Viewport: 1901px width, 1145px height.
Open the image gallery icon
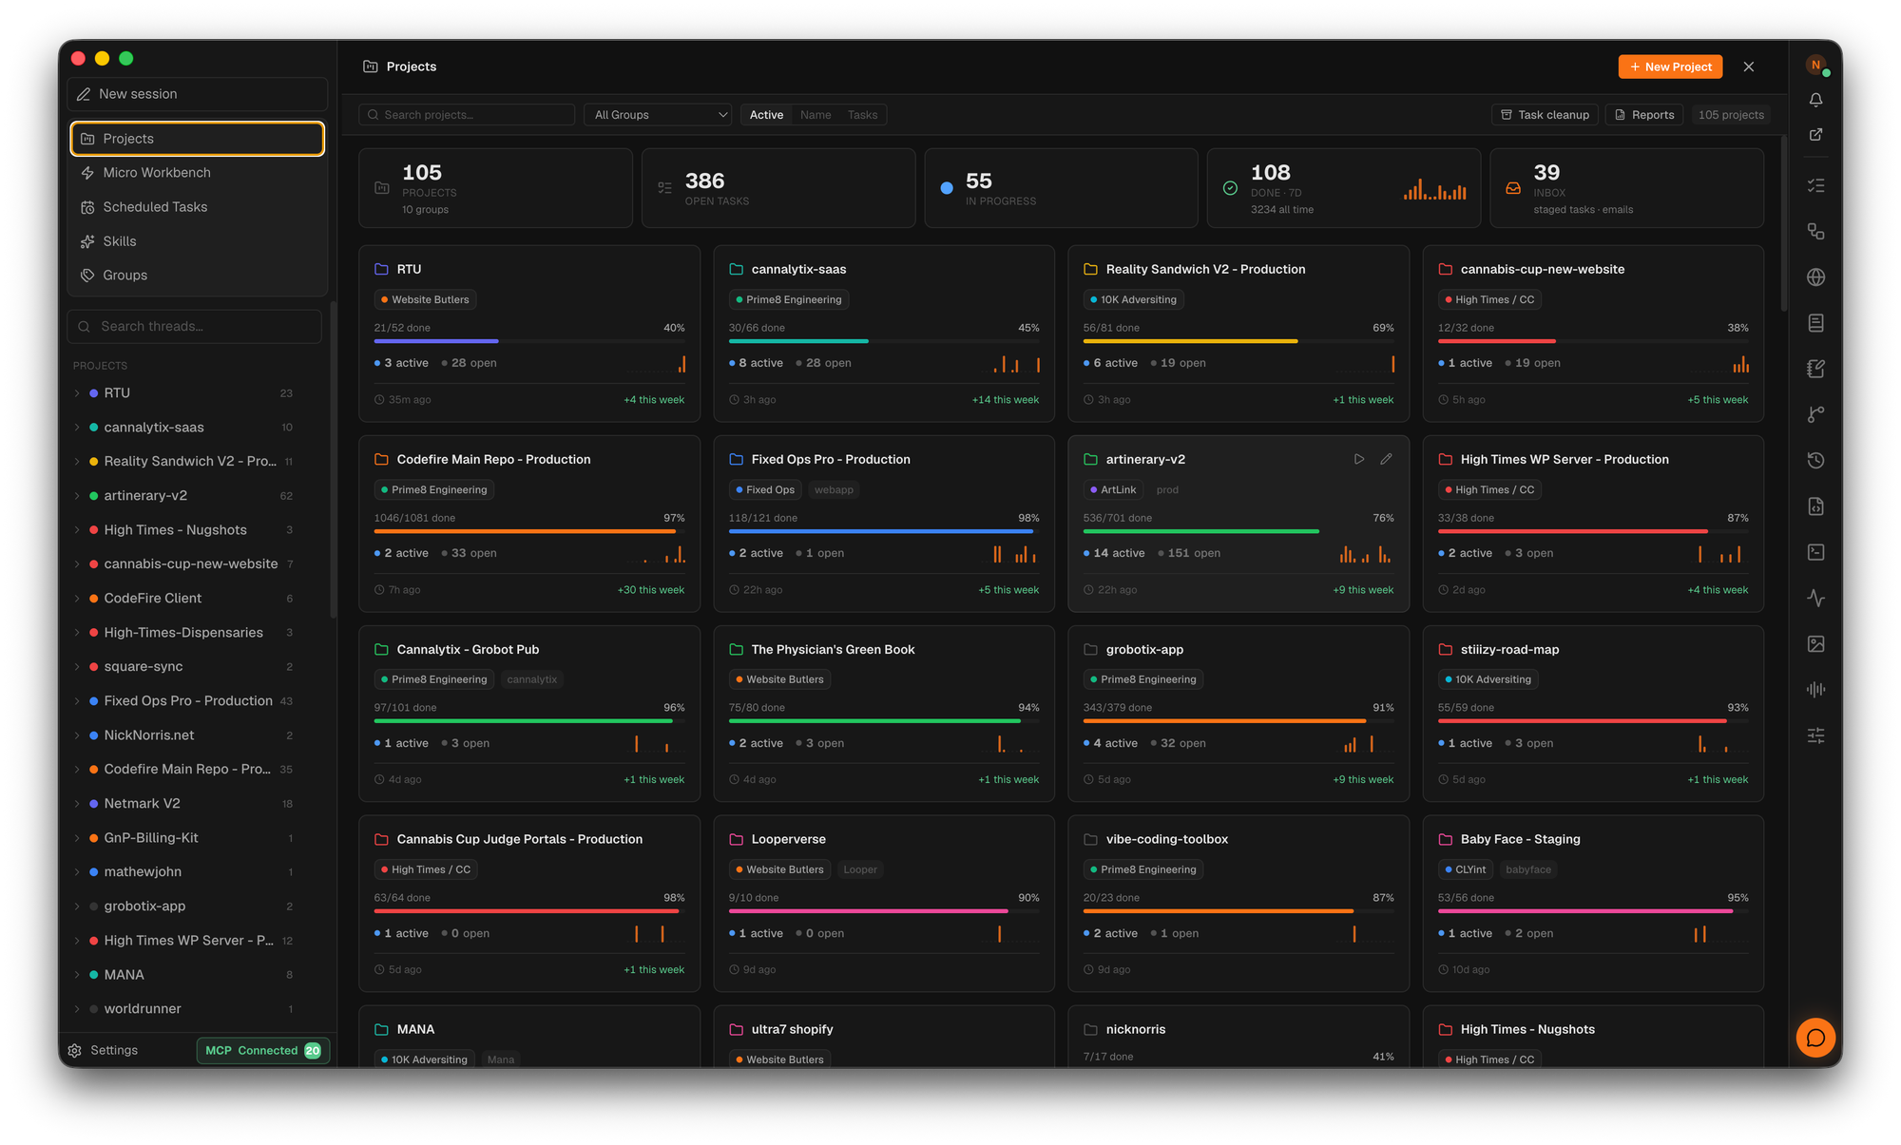point(1815,644)
